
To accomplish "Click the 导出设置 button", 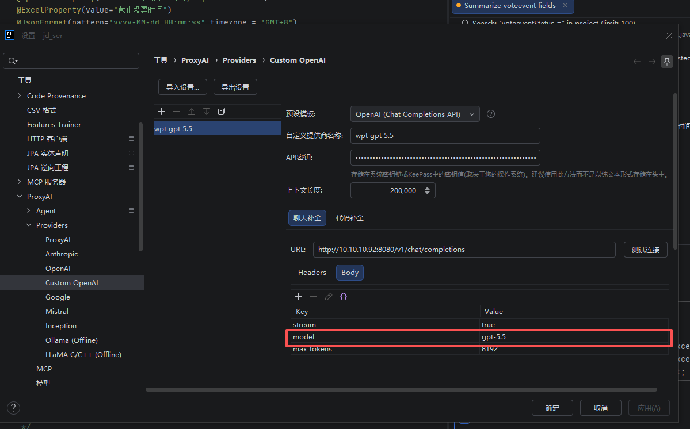I will [235, 87].
